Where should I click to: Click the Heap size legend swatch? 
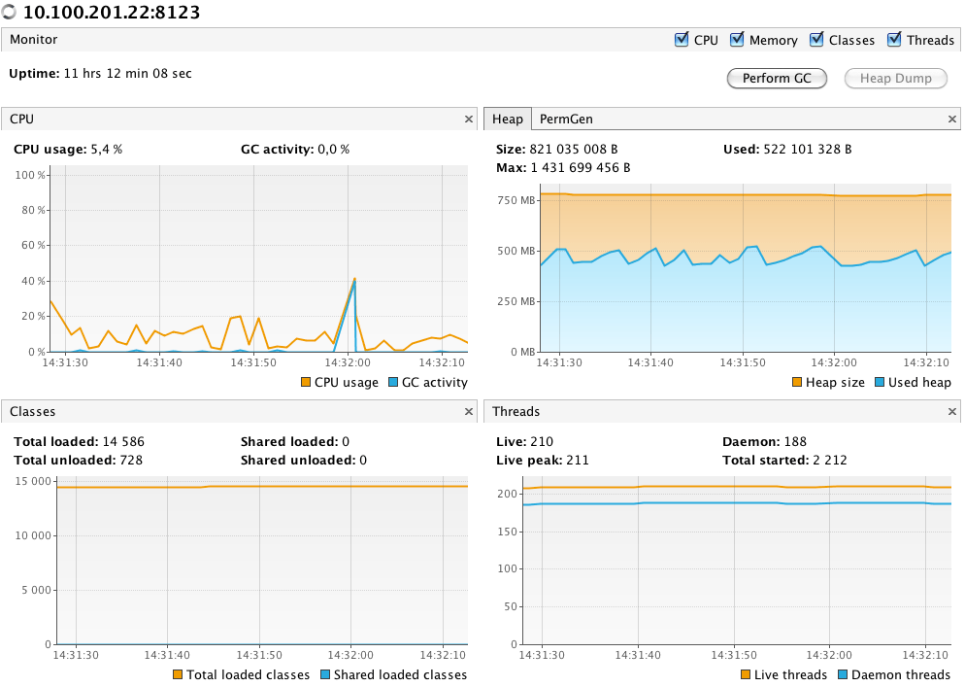click(797, 383)
